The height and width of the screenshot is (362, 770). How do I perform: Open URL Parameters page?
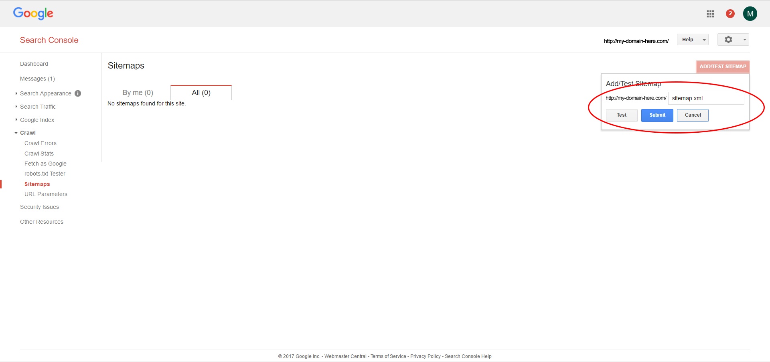pos(46,194)
